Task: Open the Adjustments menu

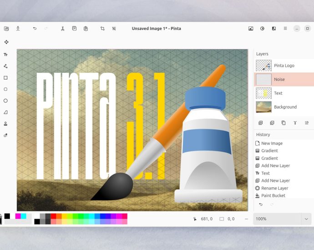Action: click(262, 29)
